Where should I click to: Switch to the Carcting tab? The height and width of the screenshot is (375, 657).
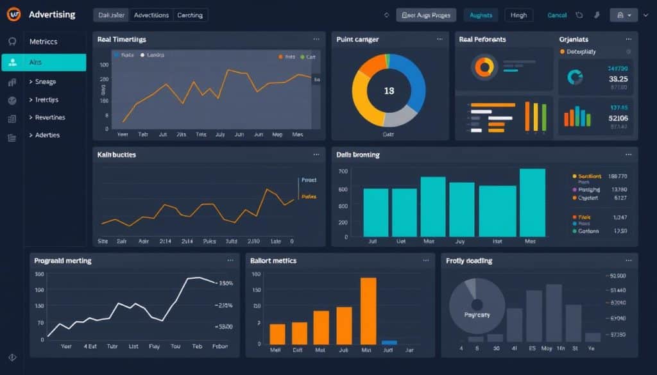tap(190, 15)
